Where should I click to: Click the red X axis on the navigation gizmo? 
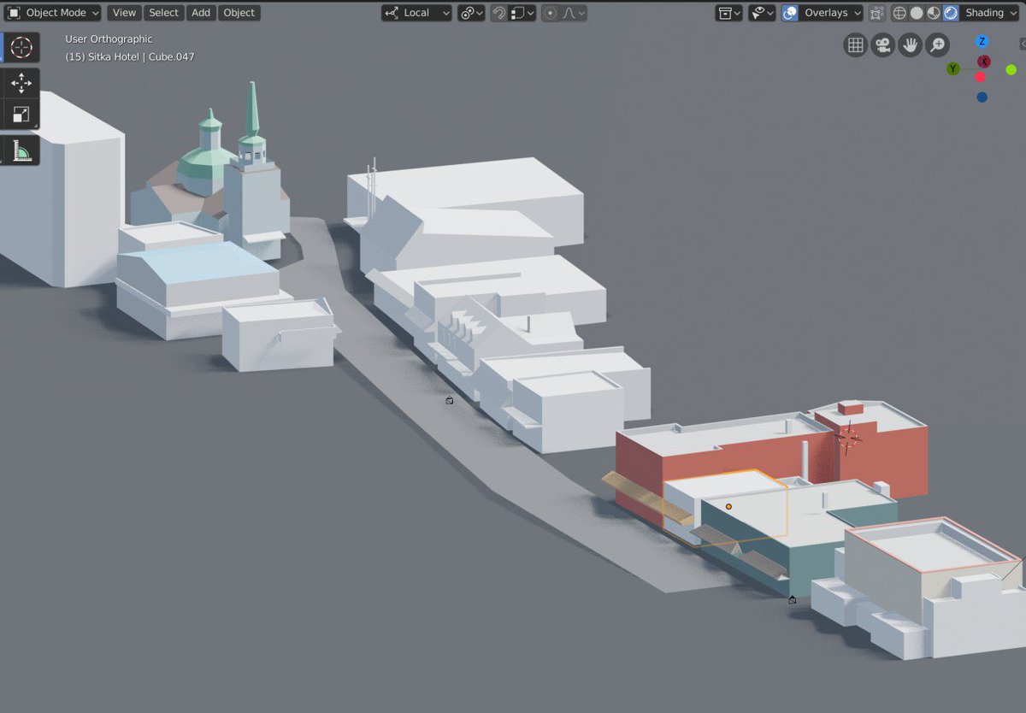coord(983,61)
